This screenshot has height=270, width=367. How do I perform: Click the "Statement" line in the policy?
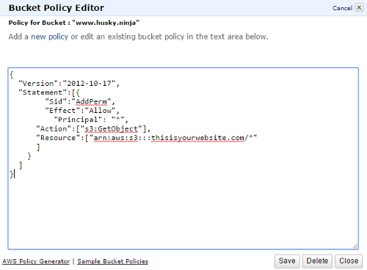[x=49, y=92]
